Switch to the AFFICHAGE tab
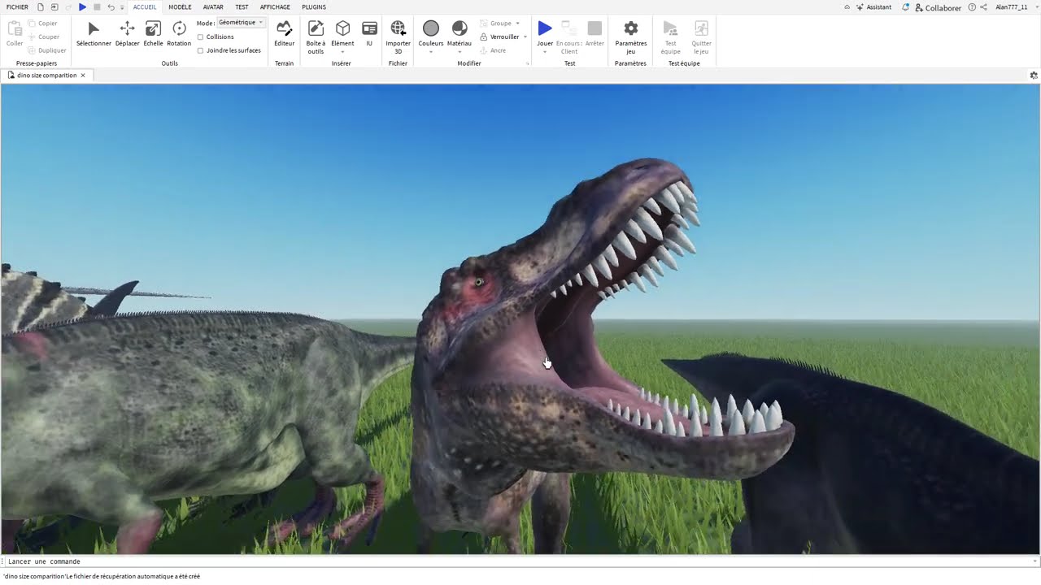This screenshot has height=585, width=1041. tap(275, 7)
